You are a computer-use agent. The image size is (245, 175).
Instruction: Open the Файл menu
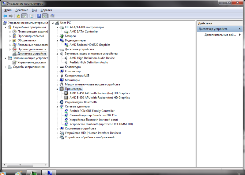8,10
